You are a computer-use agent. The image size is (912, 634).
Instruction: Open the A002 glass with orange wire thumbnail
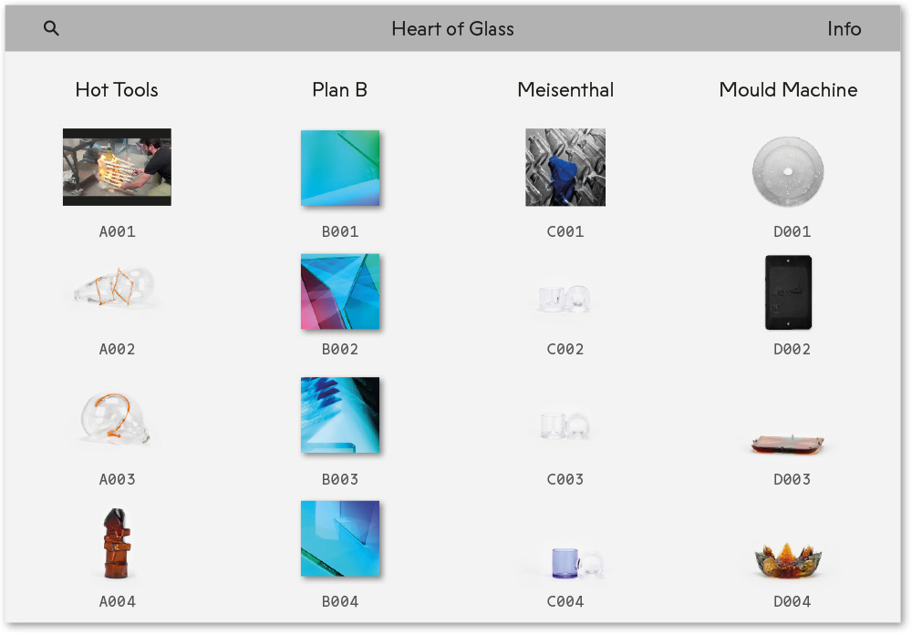(115, 287)
